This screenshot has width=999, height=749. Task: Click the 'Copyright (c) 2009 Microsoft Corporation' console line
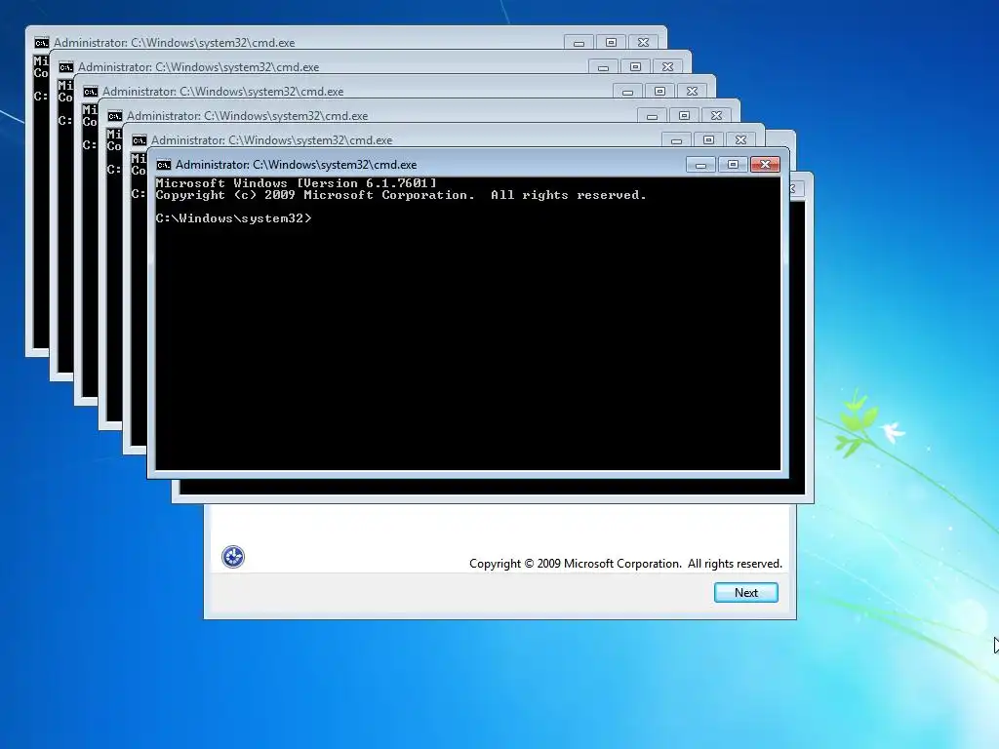click(401, 195)
